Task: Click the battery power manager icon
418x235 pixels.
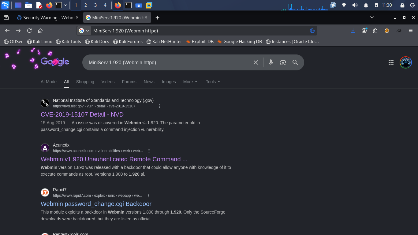Action: click(376, 5)
